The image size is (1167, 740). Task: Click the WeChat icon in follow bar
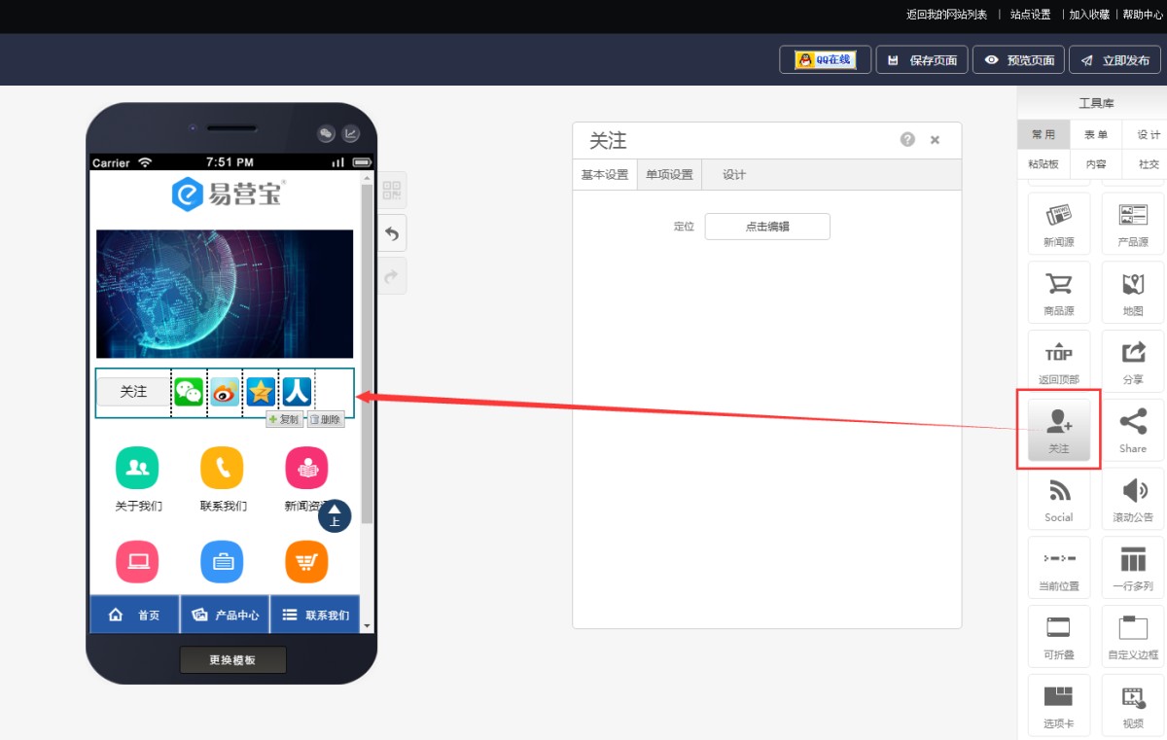[189, 392]
